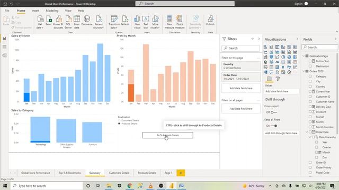Toggle the Keep all filters switch
The height and width of the screenshot is (190, 339).
274,126
